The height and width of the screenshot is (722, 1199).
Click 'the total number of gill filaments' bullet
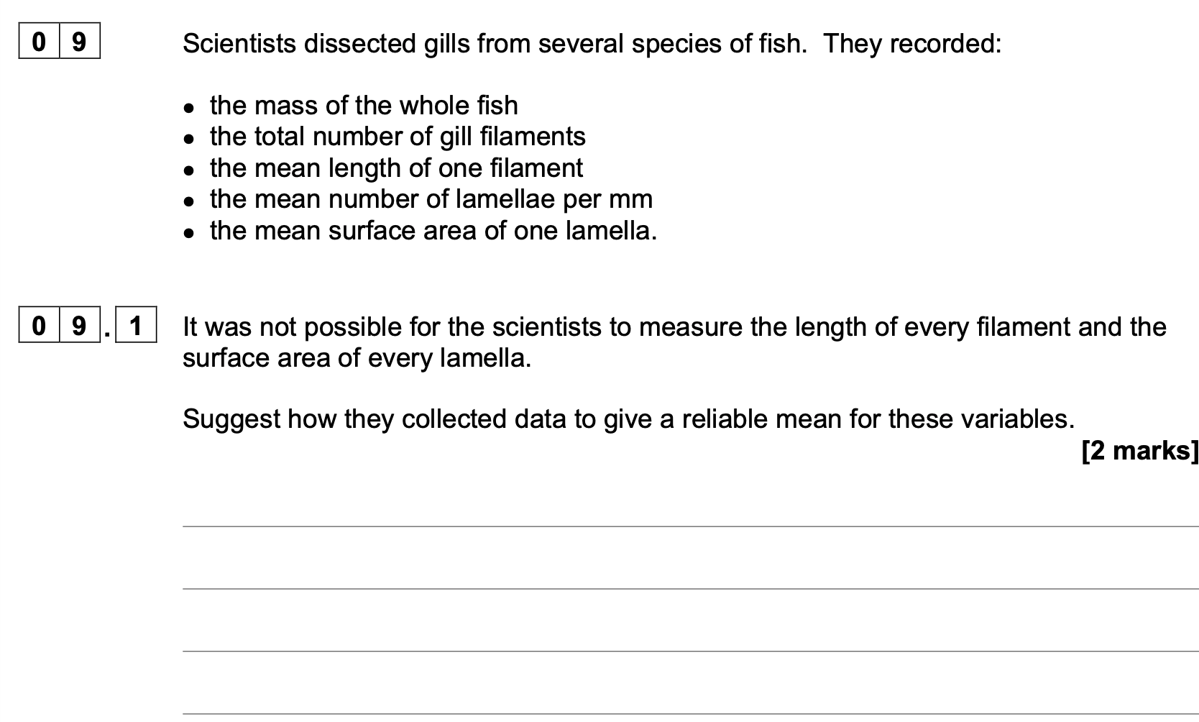point(398,137)
